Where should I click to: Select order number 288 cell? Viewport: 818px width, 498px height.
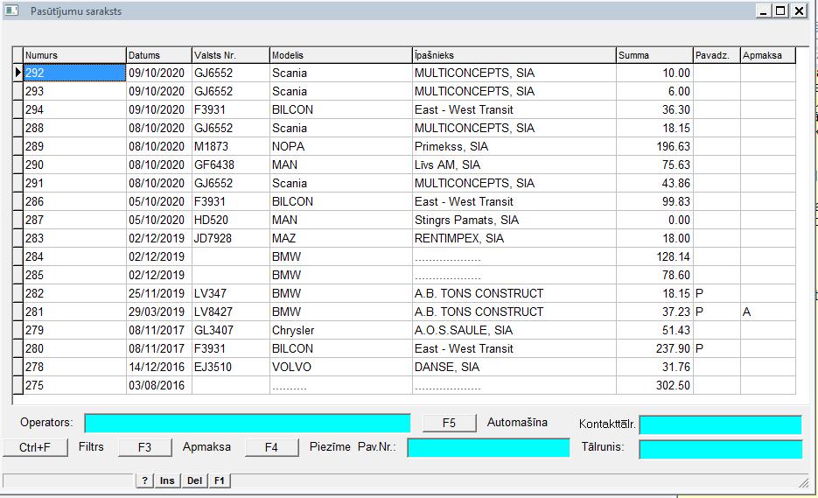pos(74,128)
